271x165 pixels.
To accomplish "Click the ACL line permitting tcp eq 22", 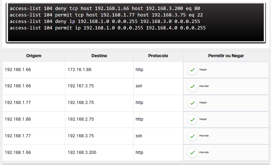I will 106,15.
